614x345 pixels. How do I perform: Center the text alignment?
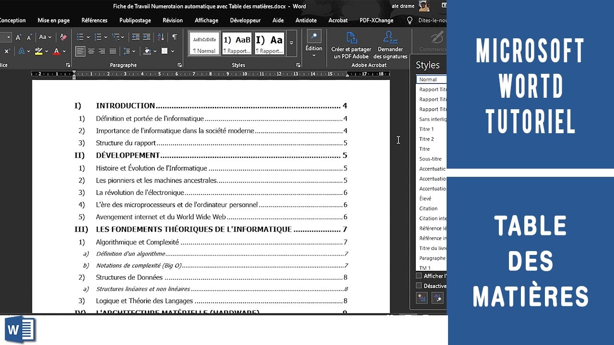click(91, 51)
